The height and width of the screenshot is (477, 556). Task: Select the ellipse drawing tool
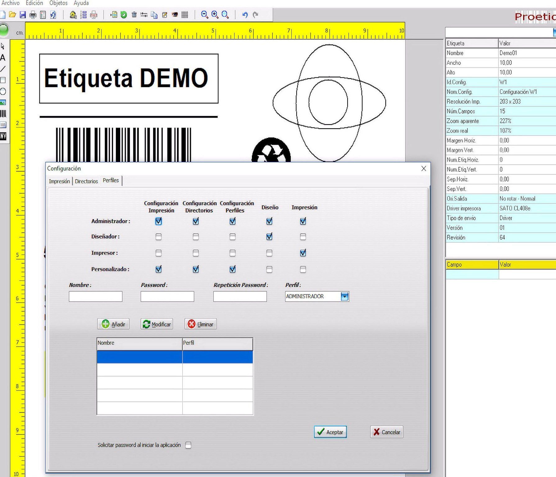tap(3, 91)
